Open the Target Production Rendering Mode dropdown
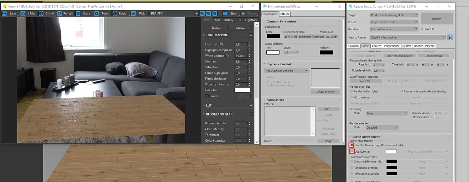The image size is (469, 182). [394, 15]
